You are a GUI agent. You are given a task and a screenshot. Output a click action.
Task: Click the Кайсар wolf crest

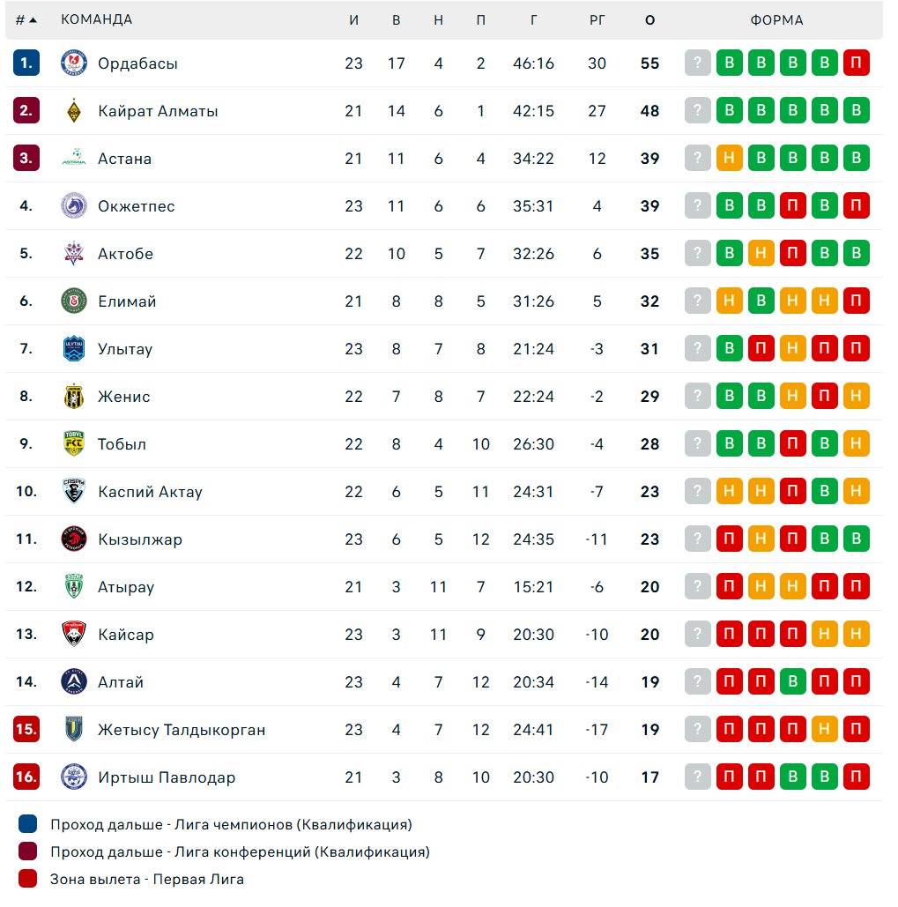[74, 634]
